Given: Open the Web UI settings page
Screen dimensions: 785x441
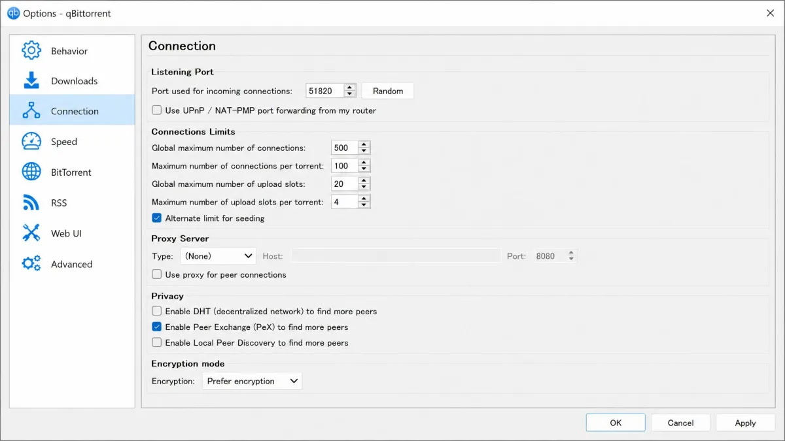Looking at the screenshot, I should coord(72,233).
